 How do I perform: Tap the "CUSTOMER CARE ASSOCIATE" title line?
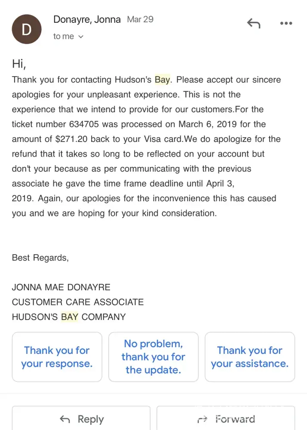tap(78, 302)
